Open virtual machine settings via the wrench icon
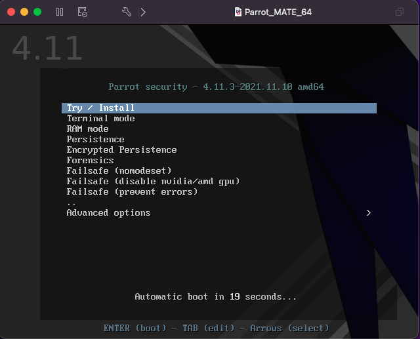The image size is (420, 339). click(x=127, y=12)
